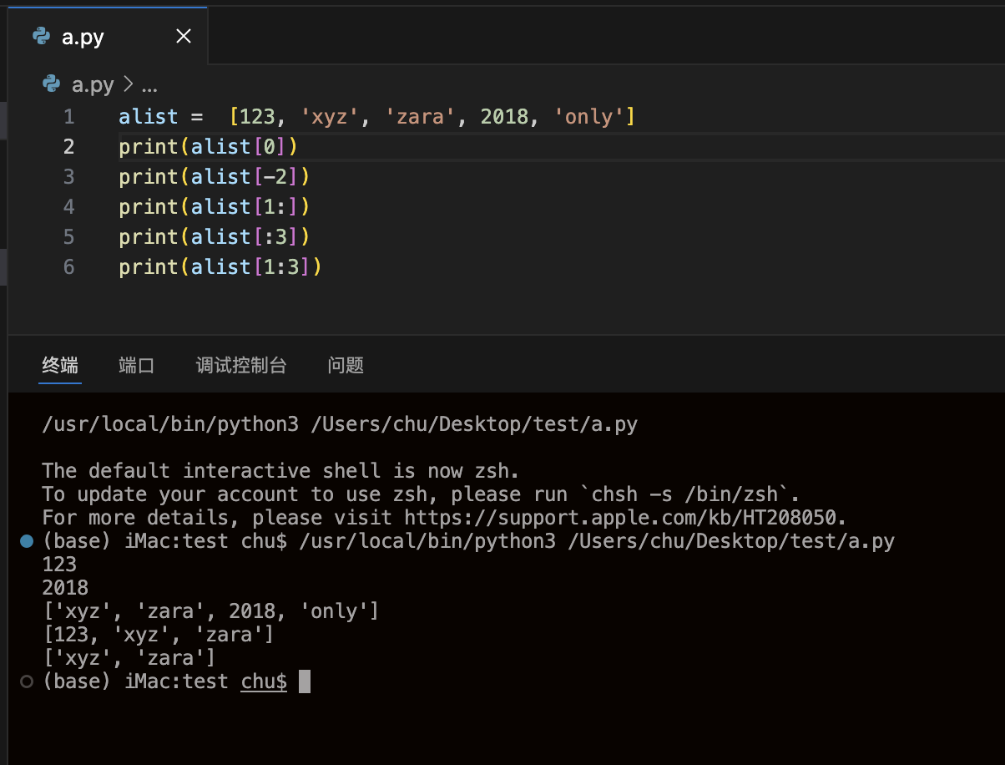Click the alist variable on line 1
Screen dimensions: 1005x765
148,116
